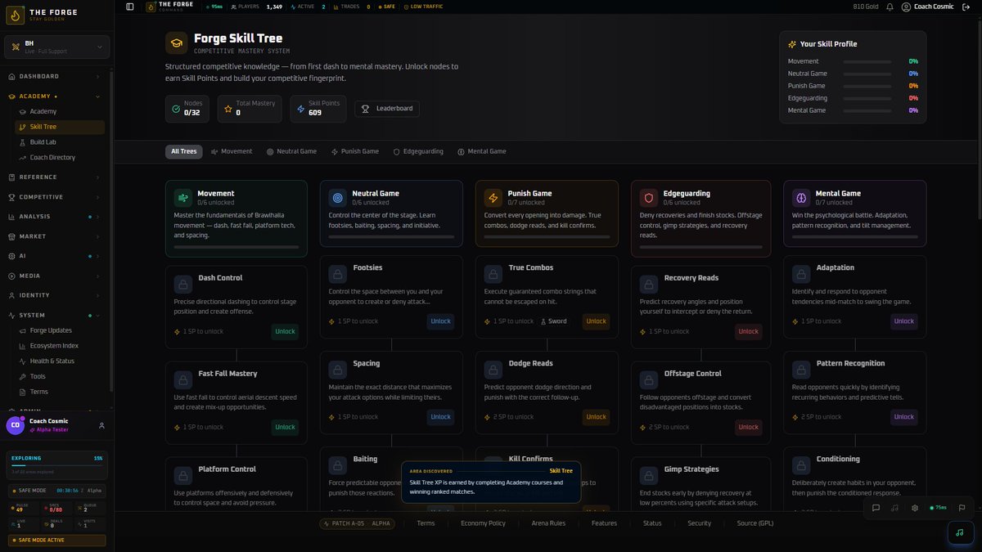
Task: Open Build Lab in sidebar
Action: [60, 142]
